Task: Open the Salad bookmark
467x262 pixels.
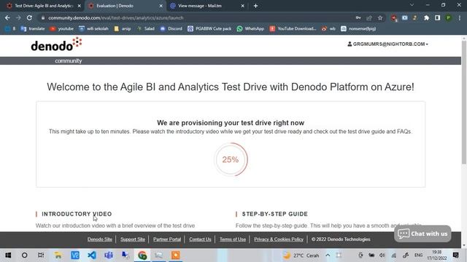Action: pos(146,29)
